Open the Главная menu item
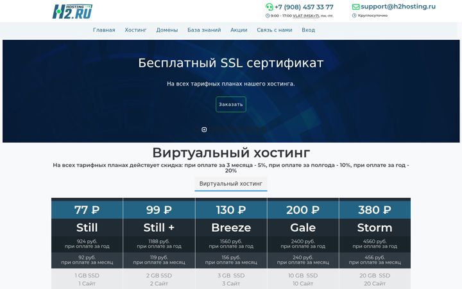This screenshot has width=462, height=289. [104, 30]
